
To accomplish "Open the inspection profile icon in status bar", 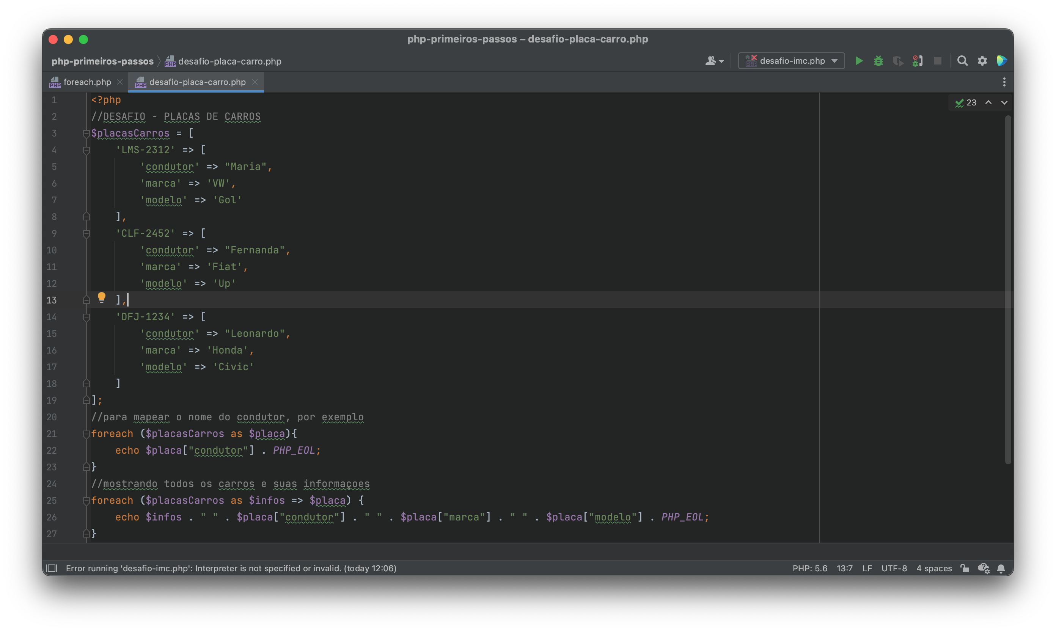I will point(983,568).
